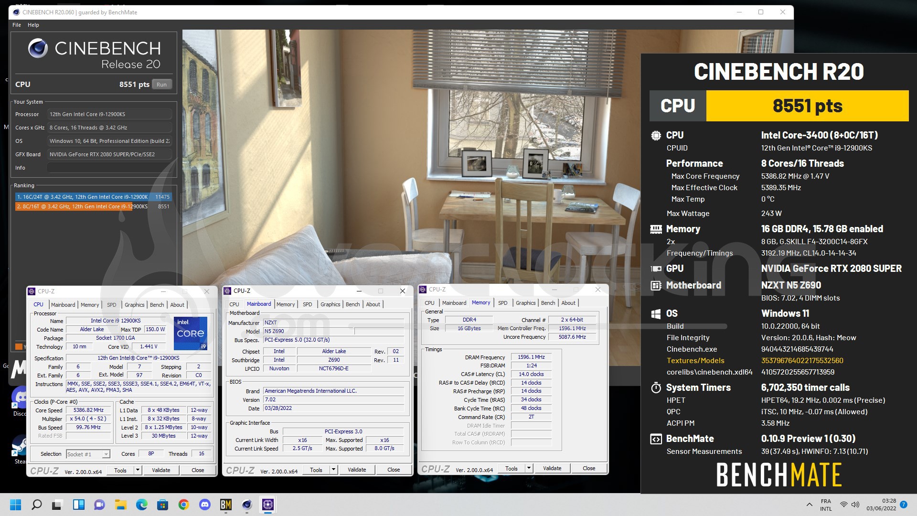Open network status tray icon
917x516 pixels.
[844, 505]
